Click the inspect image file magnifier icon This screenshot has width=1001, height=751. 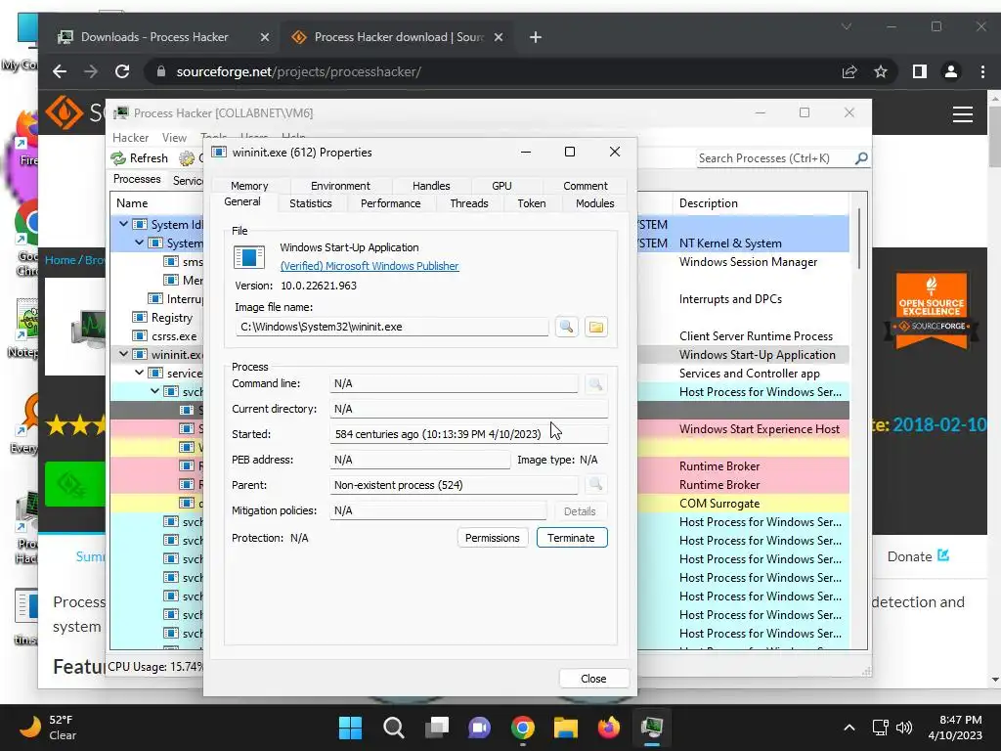pos(566,327)
